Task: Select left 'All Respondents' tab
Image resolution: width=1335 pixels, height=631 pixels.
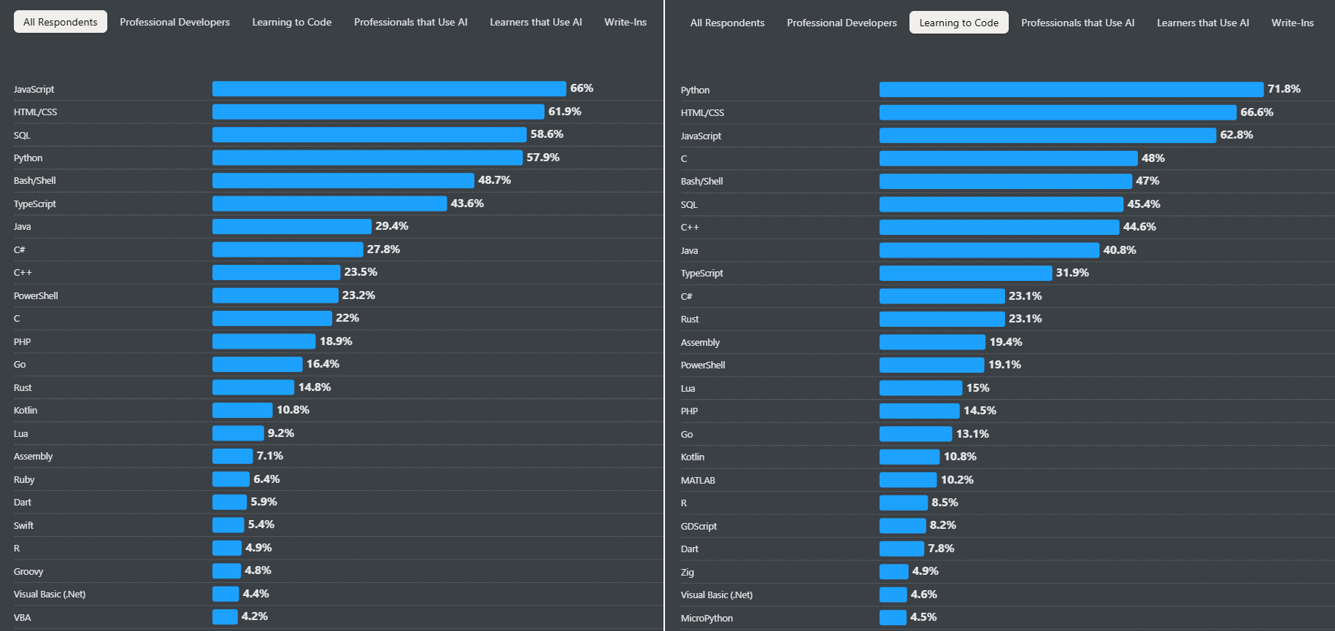Action: [x=61, y=22]
